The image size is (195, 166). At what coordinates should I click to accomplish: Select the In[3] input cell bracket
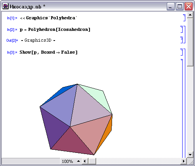pyautogui.click(x=181, y=52)
